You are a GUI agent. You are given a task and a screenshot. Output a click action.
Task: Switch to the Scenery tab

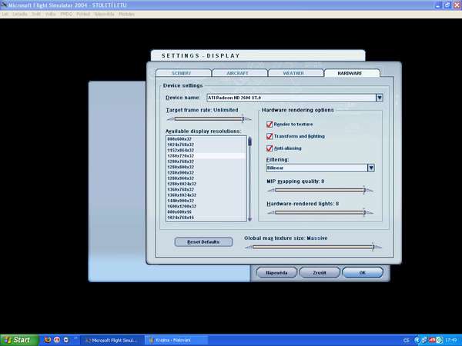pyautogui.click(x=183, y=73)
